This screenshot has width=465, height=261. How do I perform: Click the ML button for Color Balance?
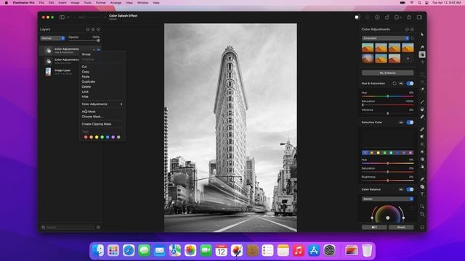point(401,189)
